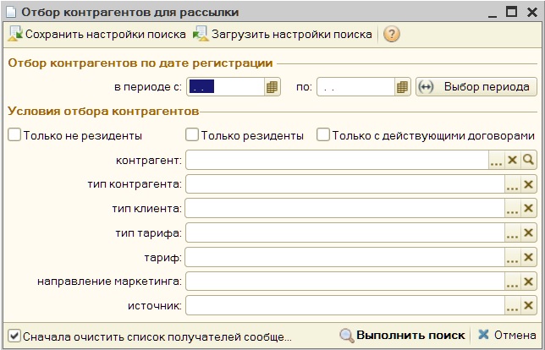Click Save search settings button

coord(97,35)
